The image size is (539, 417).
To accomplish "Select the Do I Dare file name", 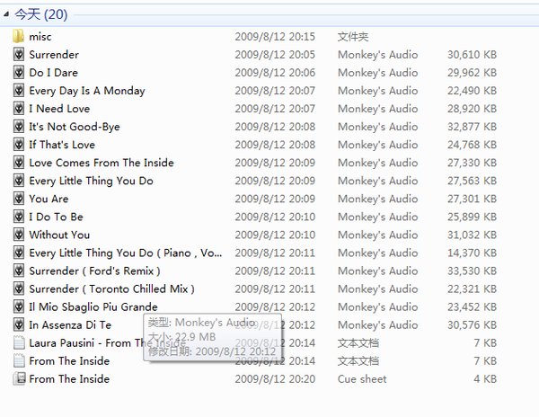I will pos(53,73).
